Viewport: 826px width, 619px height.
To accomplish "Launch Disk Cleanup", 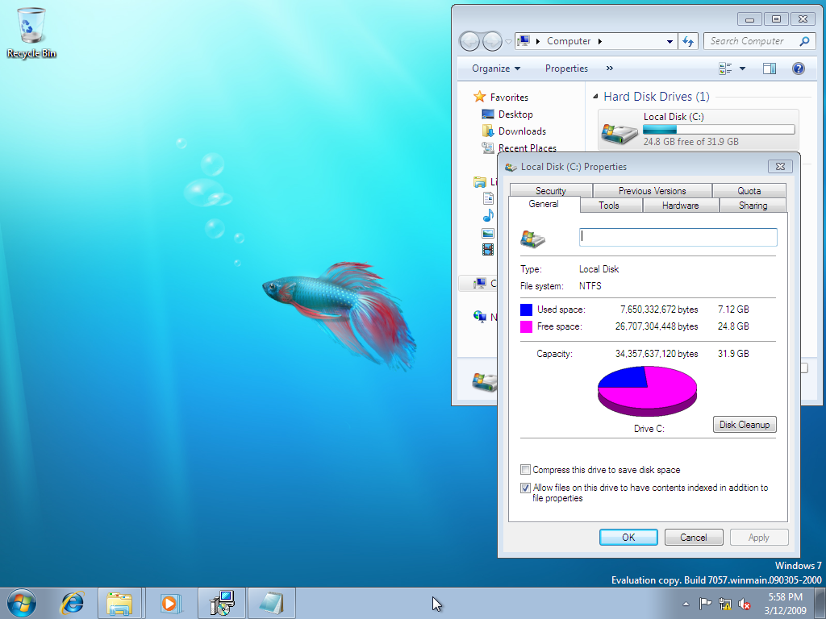I will (745, 424).
